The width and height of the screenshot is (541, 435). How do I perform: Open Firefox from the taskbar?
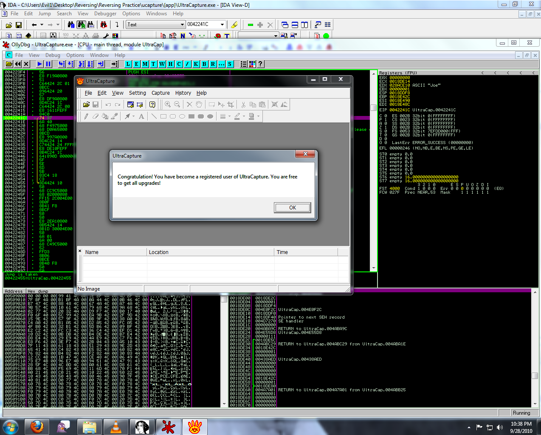point(37,427)
